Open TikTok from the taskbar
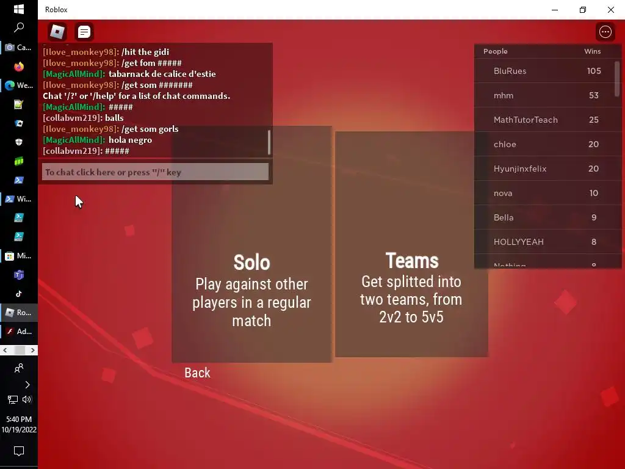Screen dimensions: 625x469 pos(19,294)
